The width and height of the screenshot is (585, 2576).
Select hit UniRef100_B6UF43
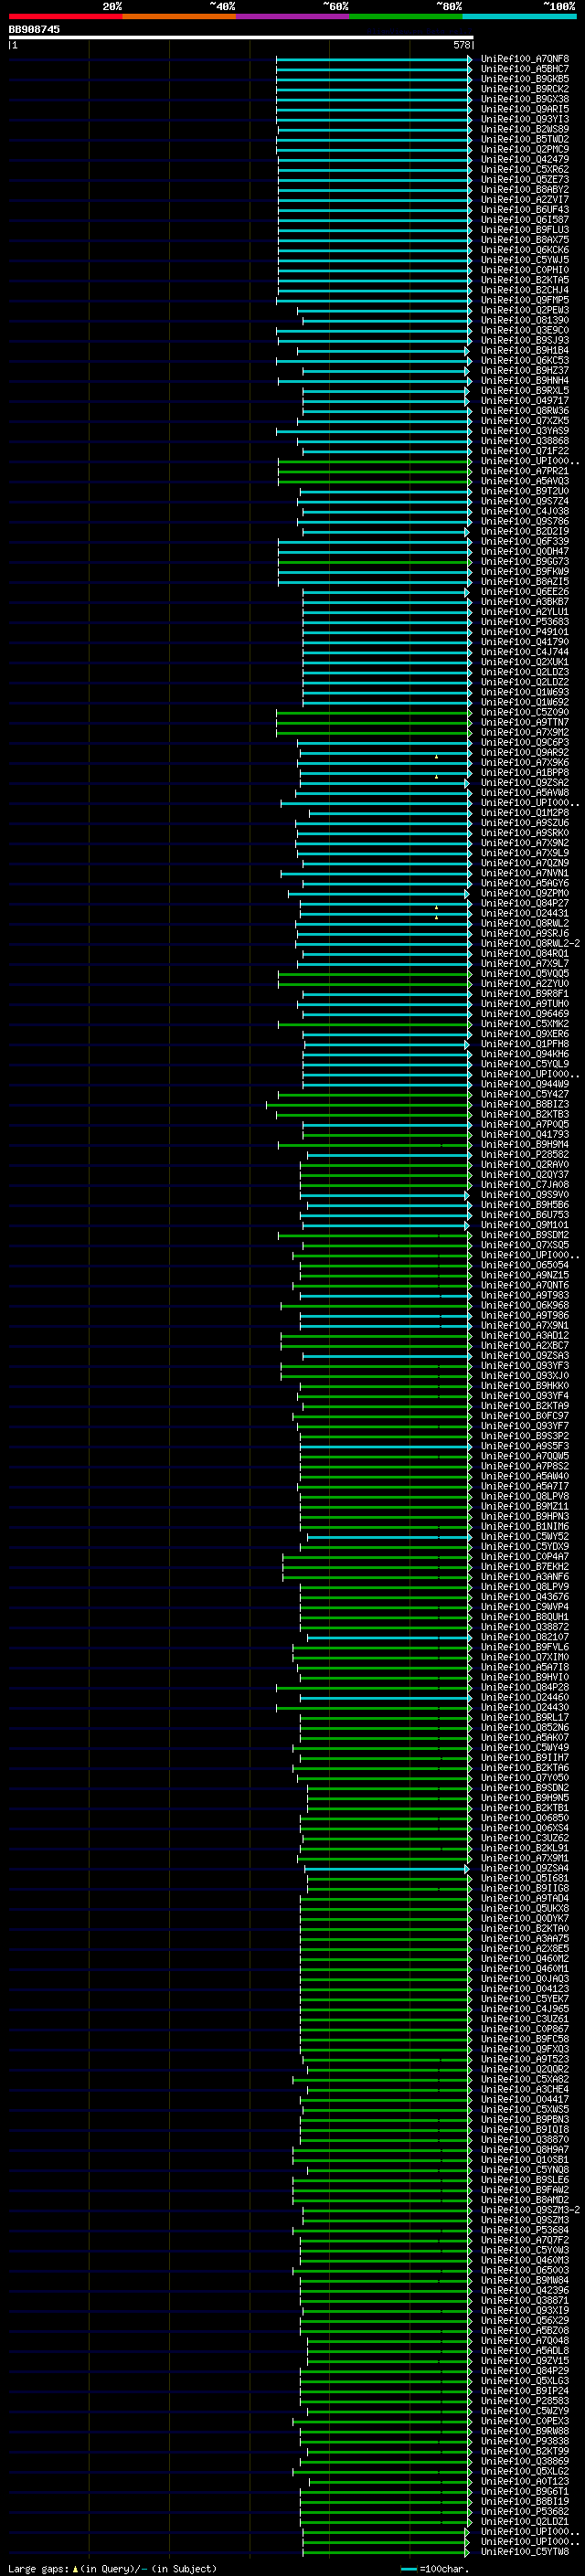click(x=525, y=210)
